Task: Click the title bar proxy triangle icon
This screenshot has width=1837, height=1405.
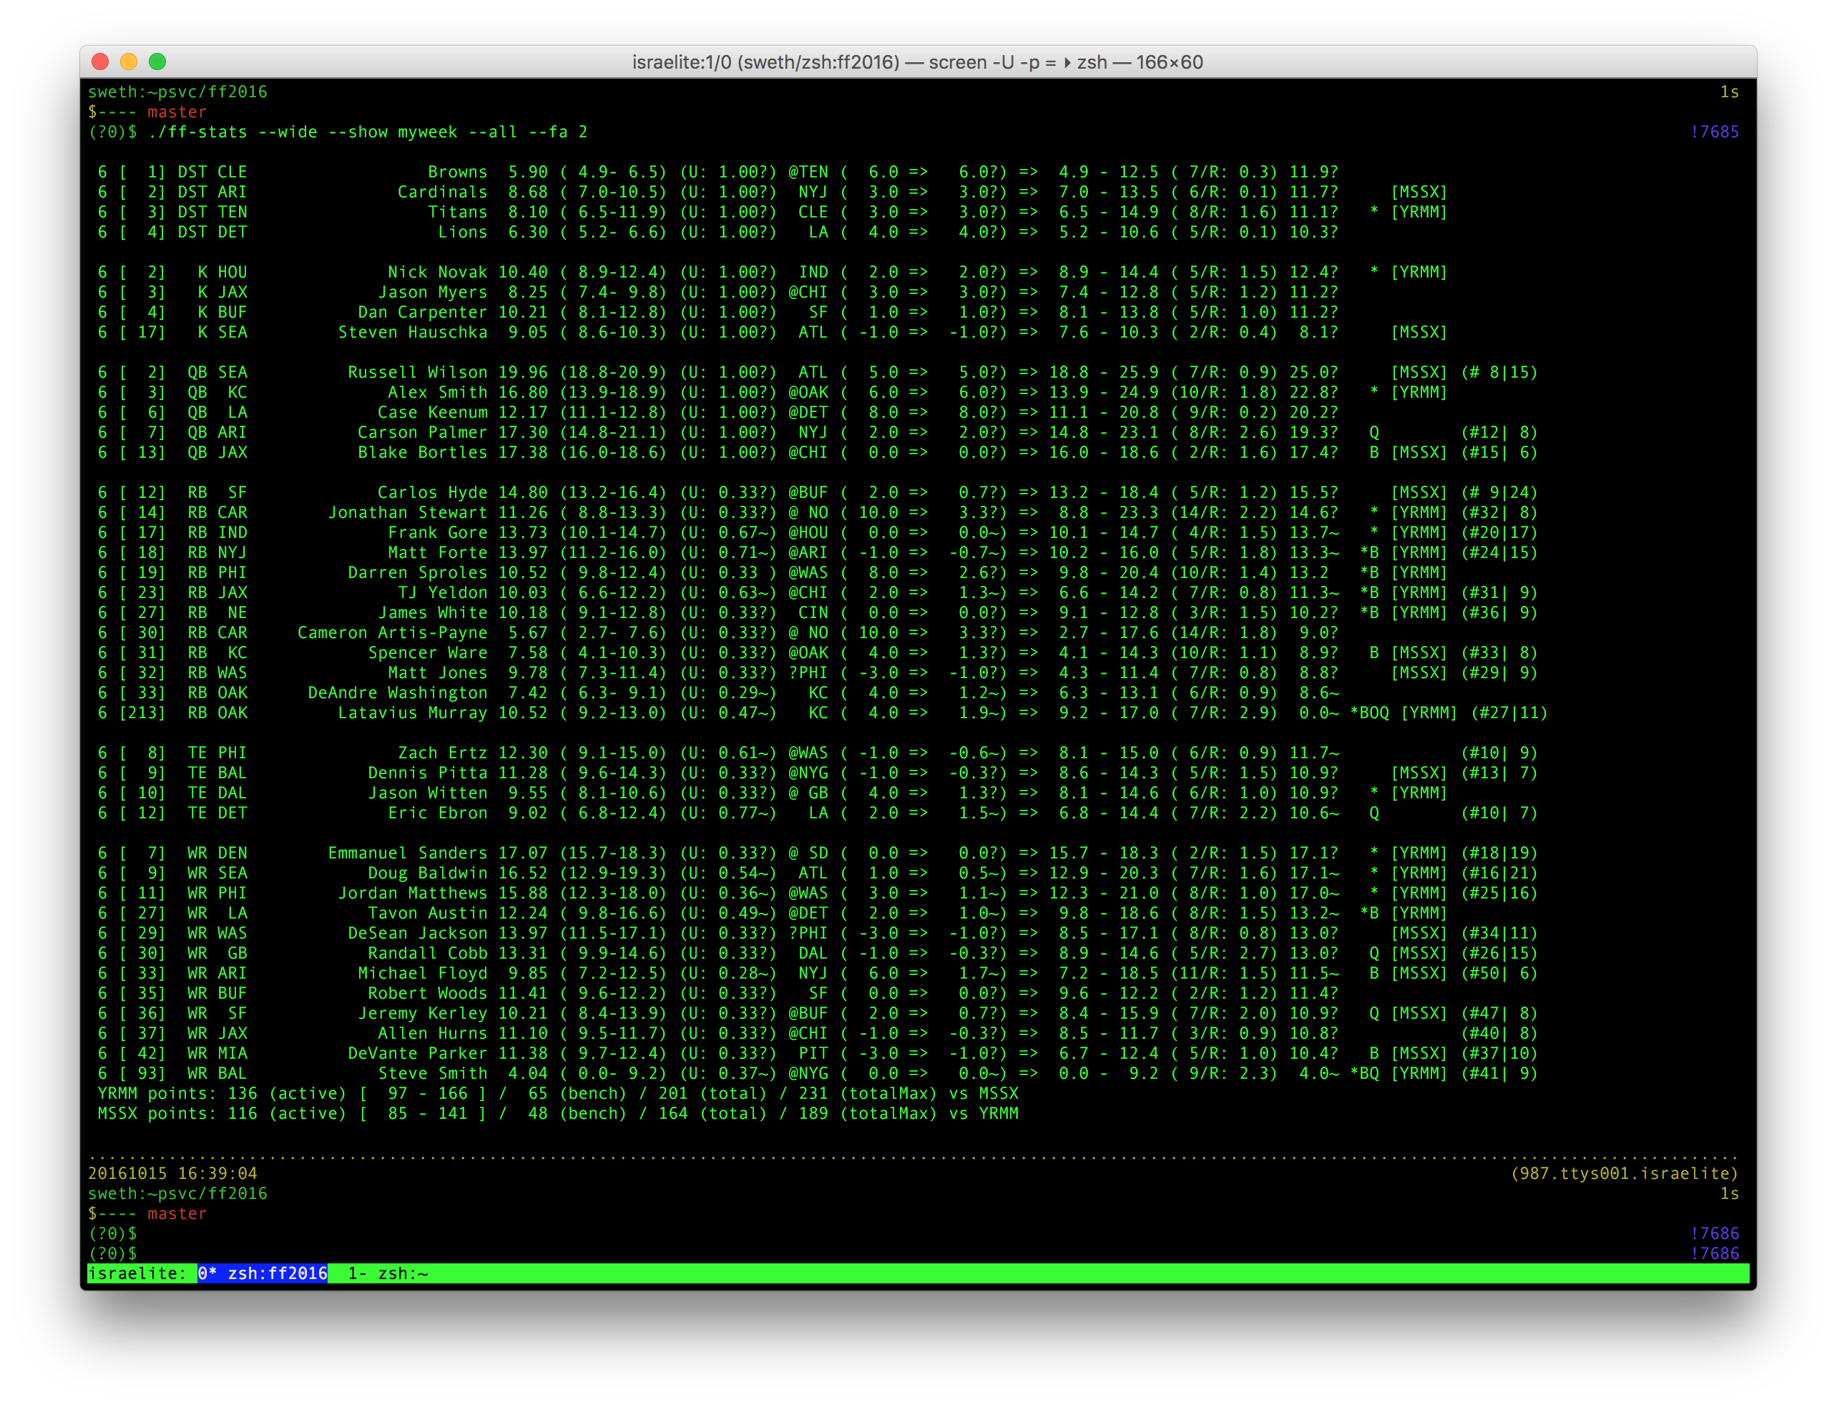Action: point(1068,63)
